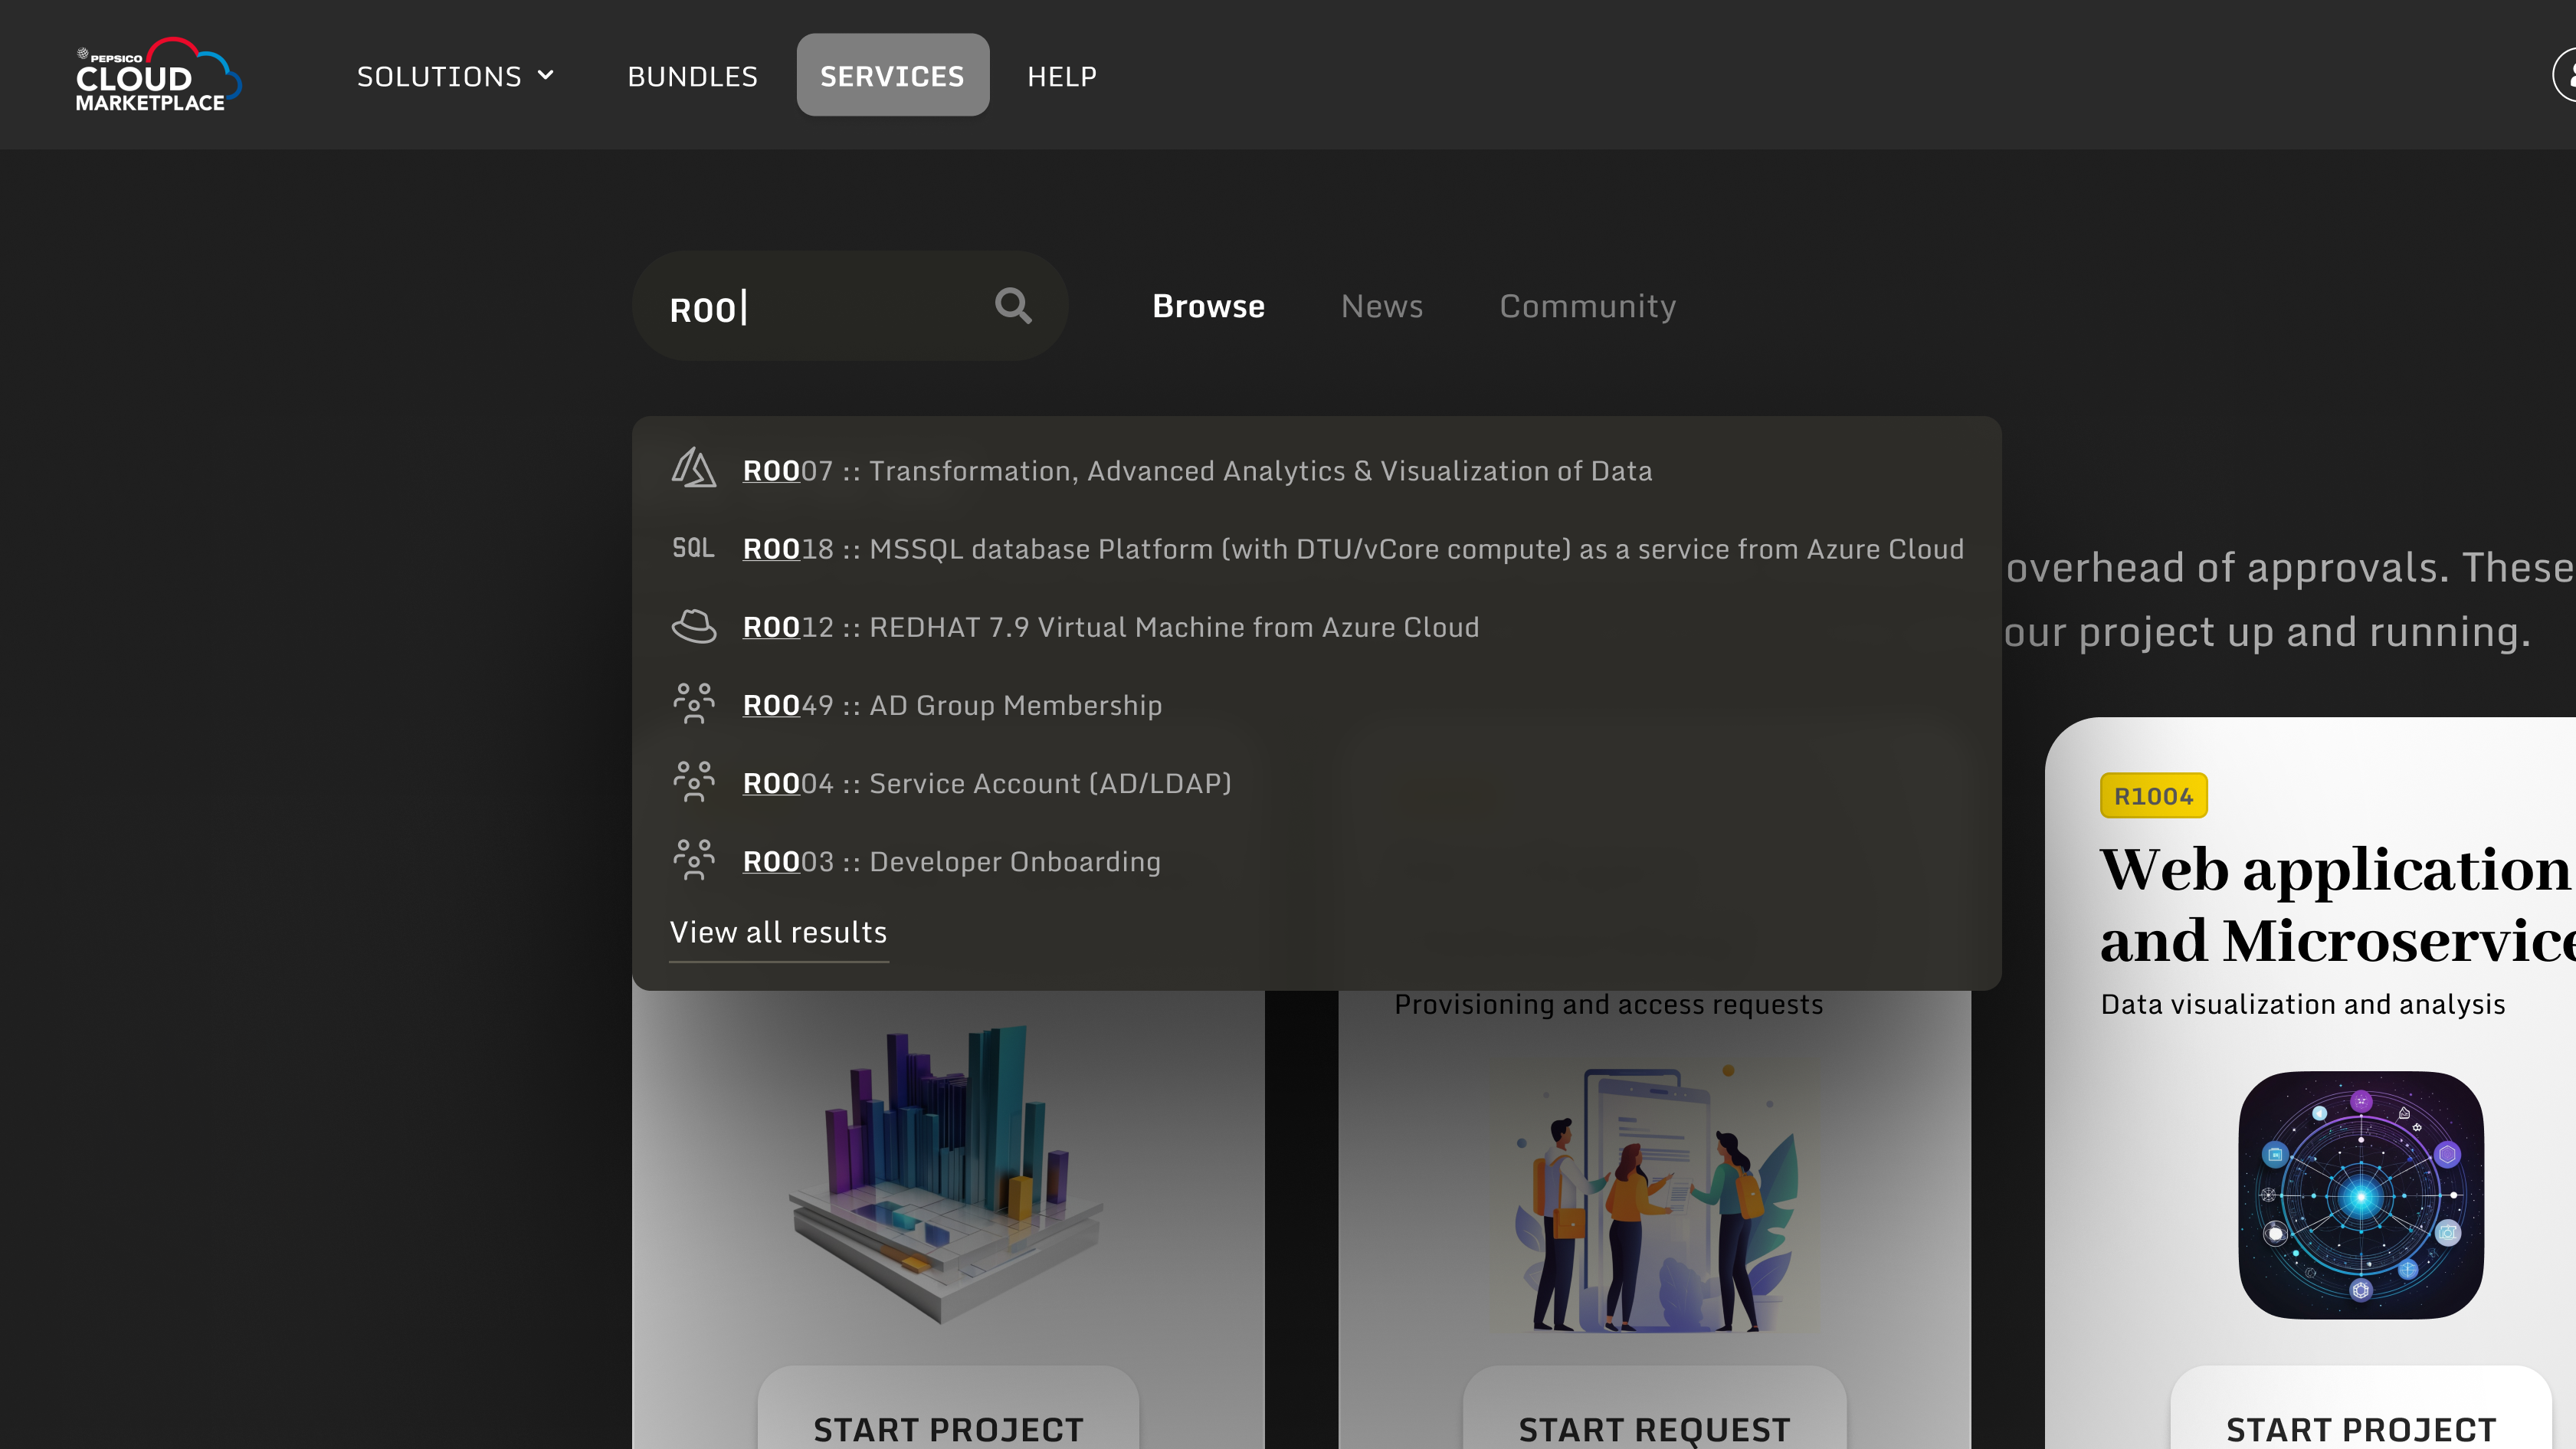Click the Red Hat icon beside R0012

(x=693, y=626)
